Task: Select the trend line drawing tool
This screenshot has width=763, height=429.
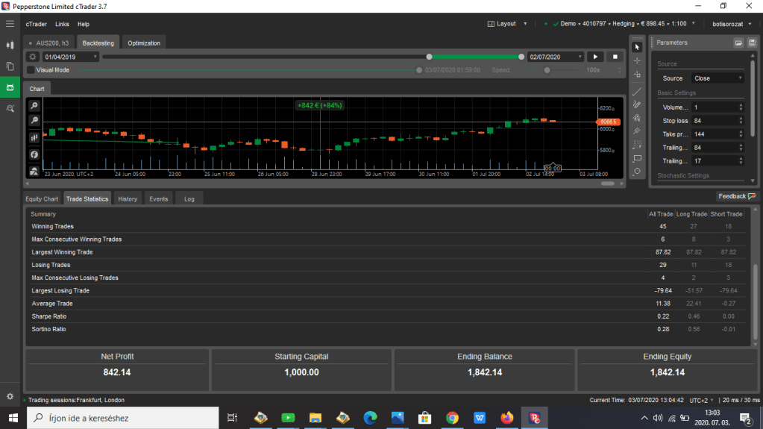Action: point(637,92)
